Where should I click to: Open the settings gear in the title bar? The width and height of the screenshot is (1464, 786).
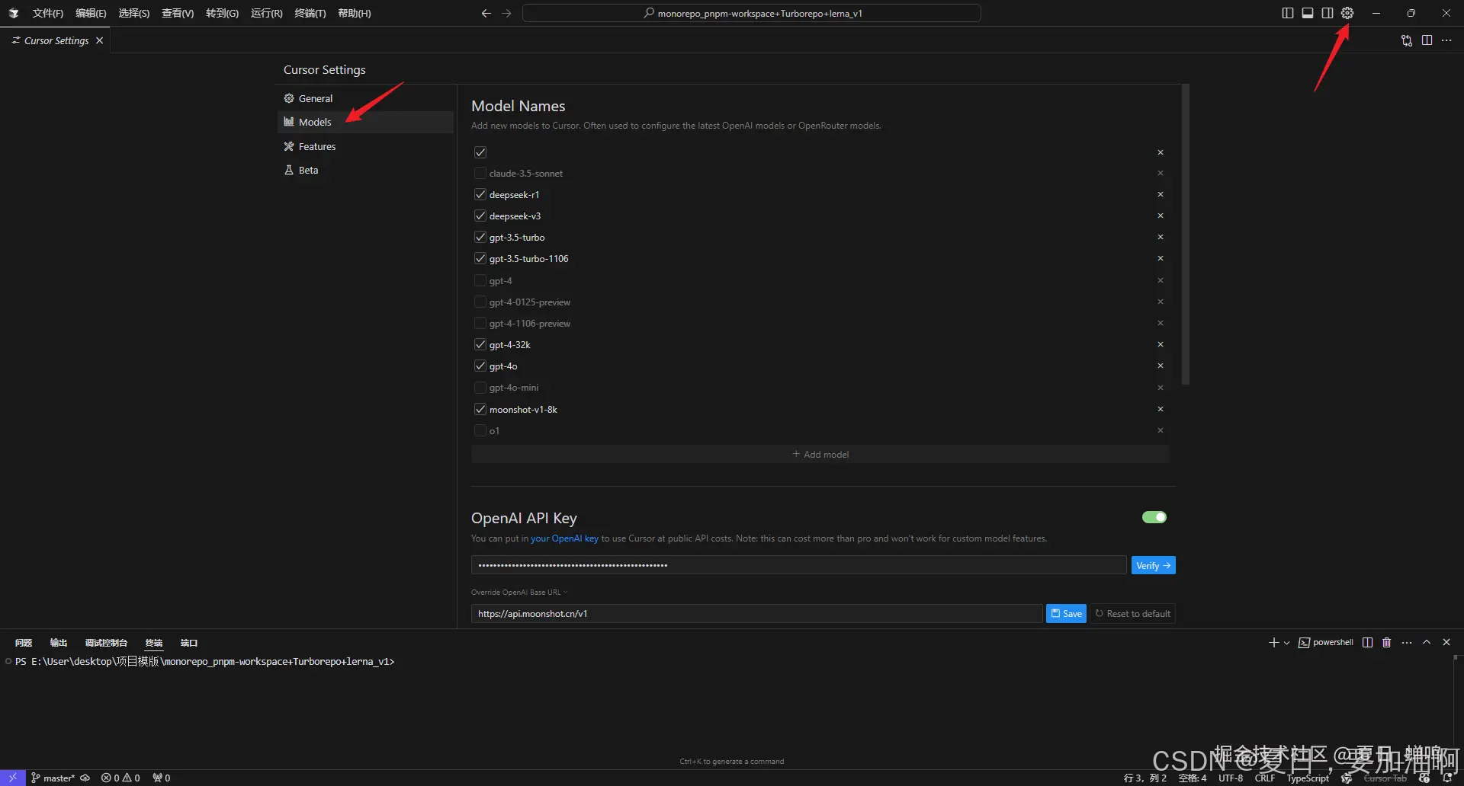(x=1347, y=13)
